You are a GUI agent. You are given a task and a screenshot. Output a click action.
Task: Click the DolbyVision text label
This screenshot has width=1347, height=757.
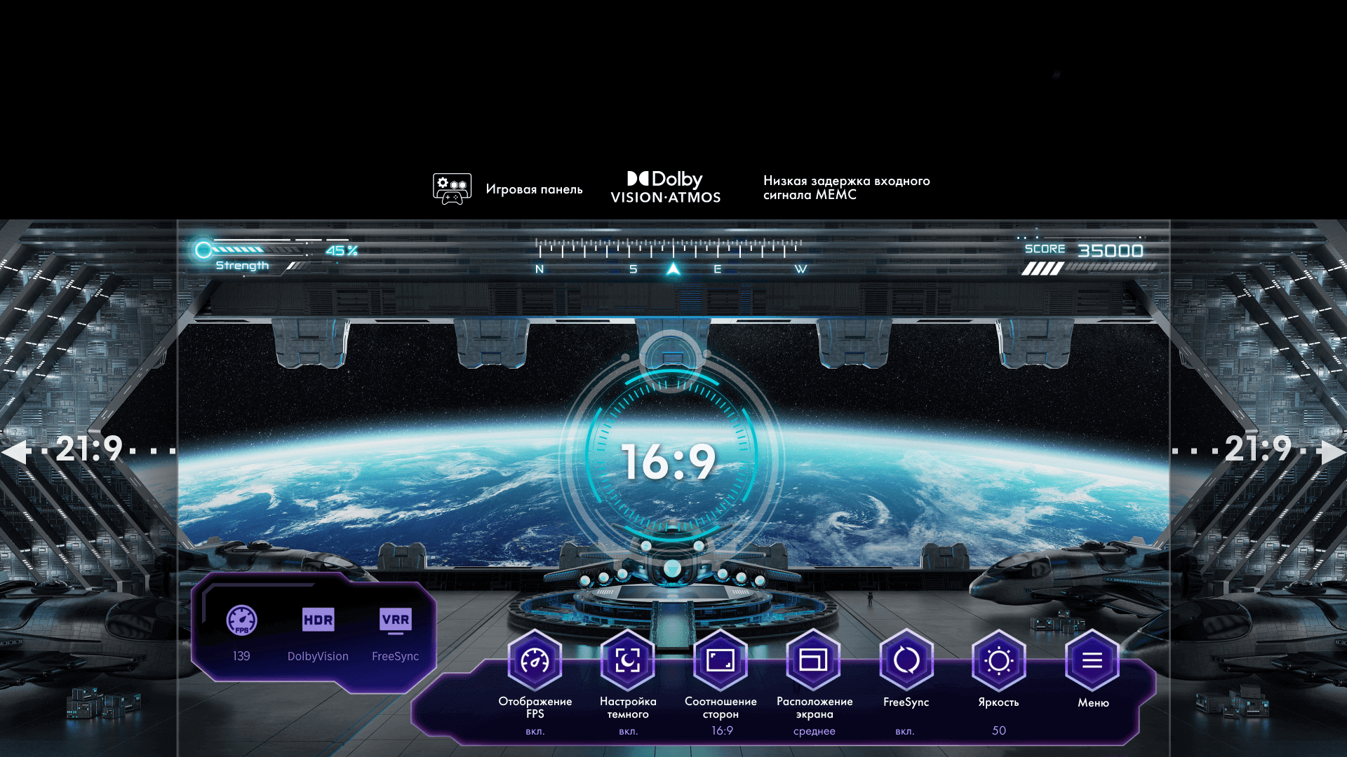click(x=318, y=656)
